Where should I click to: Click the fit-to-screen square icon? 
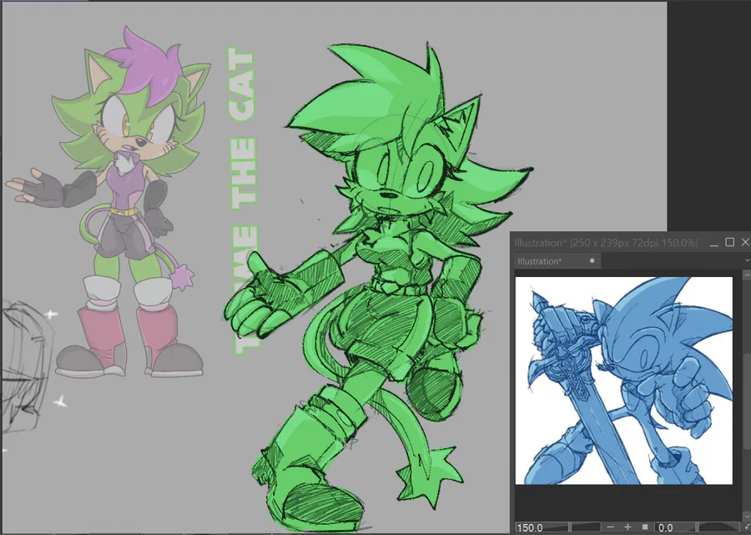(x=645, y=527)
